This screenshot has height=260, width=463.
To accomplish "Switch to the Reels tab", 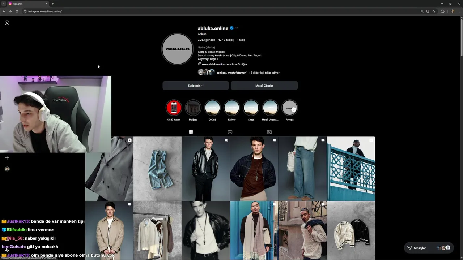I will [230, 132].
